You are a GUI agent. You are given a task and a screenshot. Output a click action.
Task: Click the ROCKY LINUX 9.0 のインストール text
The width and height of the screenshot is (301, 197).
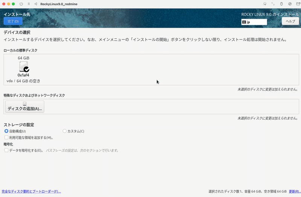pos(270,14)
